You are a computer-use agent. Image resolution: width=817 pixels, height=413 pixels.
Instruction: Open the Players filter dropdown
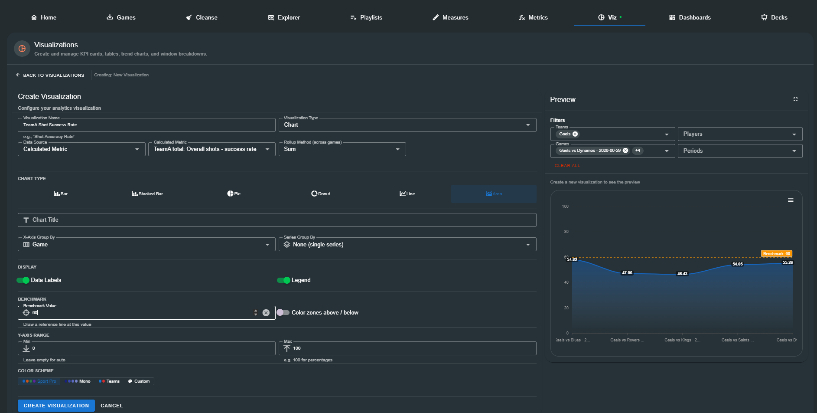pos(740,134)
